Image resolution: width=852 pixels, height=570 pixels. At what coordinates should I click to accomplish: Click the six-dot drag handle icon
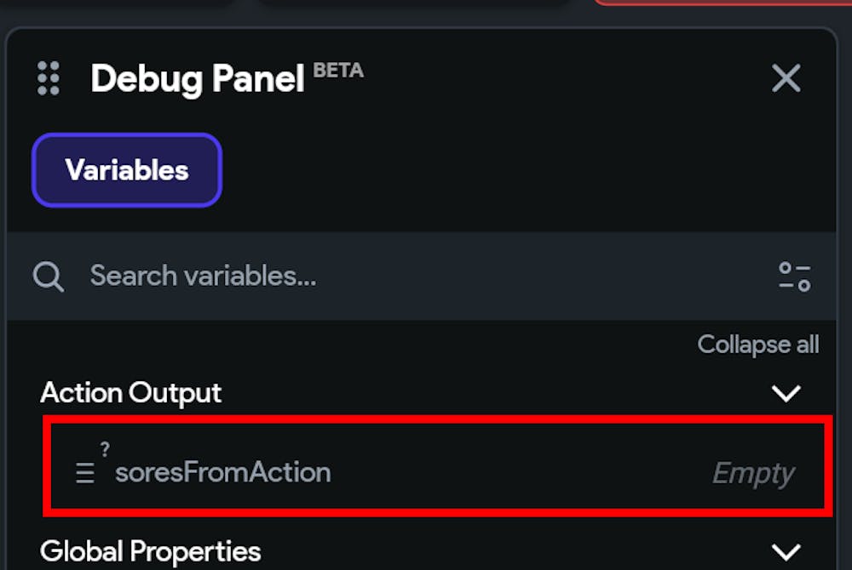pyautogui.click(x=49, y=78)
